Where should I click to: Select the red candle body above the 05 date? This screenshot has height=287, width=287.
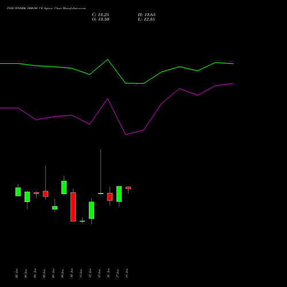pyautogui.click(x=45, y=194)
